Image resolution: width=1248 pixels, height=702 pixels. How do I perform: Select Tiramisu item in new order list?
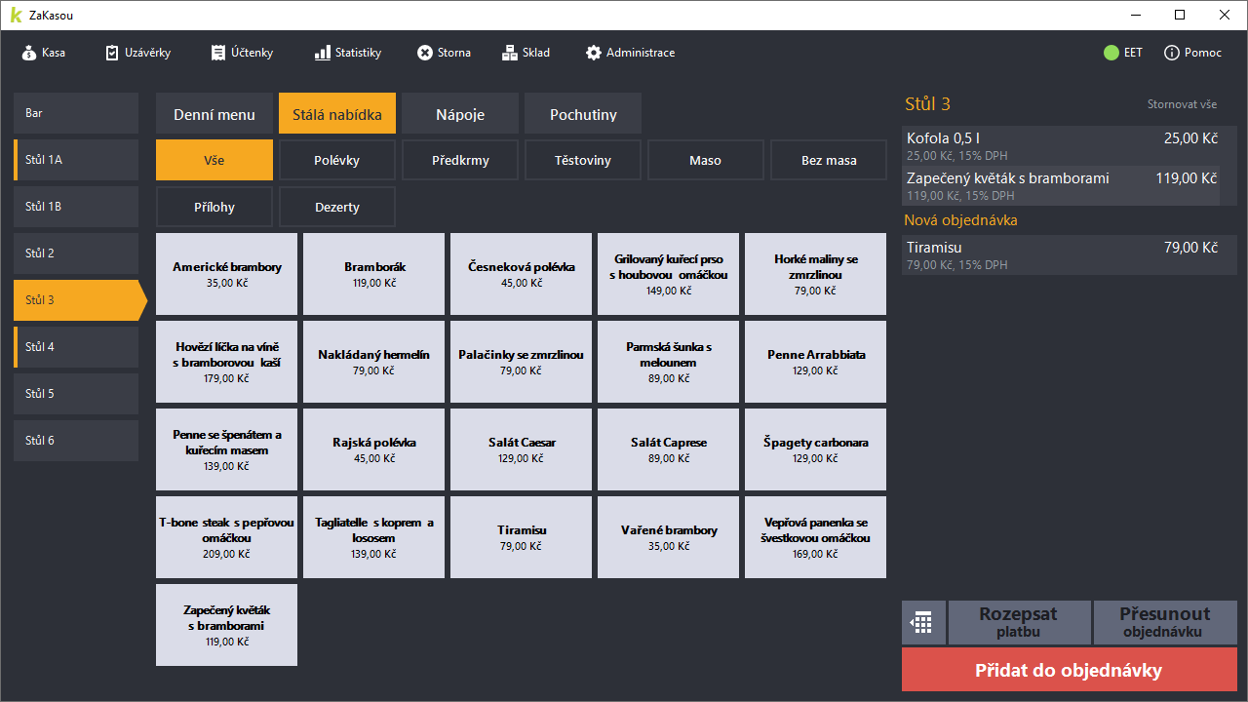click(x=1068, y=254)
